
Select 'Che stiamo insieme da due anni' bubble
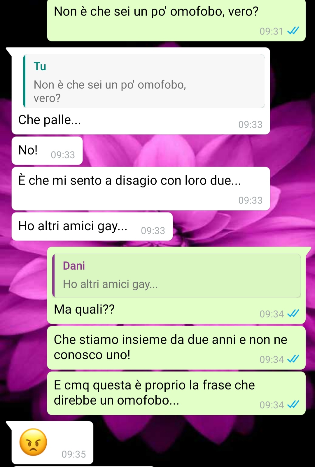click(176, 348)
